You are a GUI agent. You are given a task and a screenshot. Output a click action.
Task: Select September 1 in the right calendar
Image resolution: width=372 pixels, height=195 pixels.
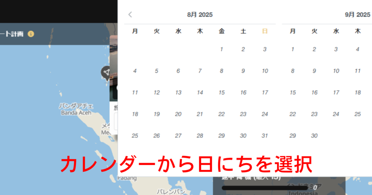(292, 49)
